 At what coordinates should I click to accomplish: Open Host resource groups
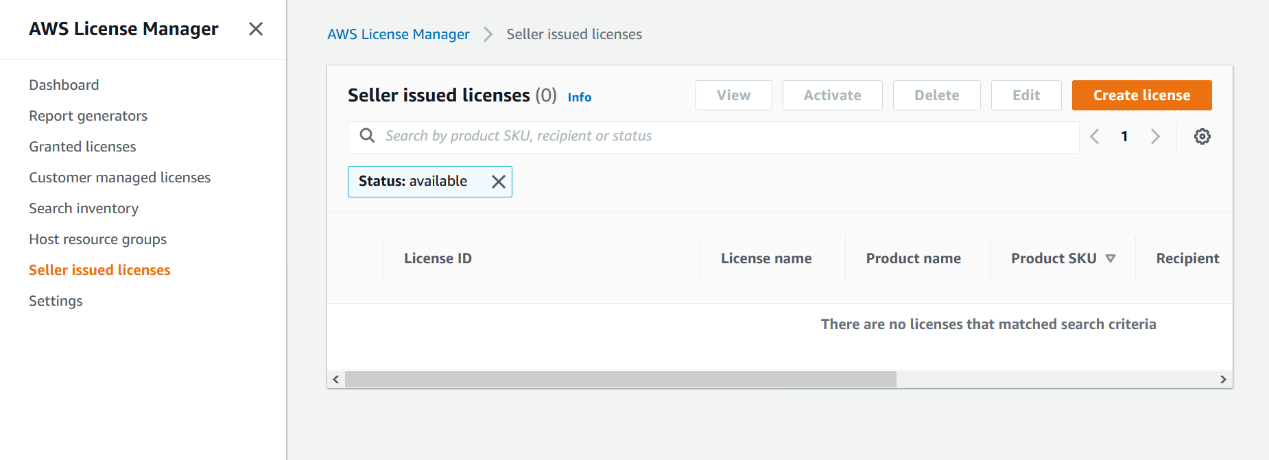[x=98, y=239]
